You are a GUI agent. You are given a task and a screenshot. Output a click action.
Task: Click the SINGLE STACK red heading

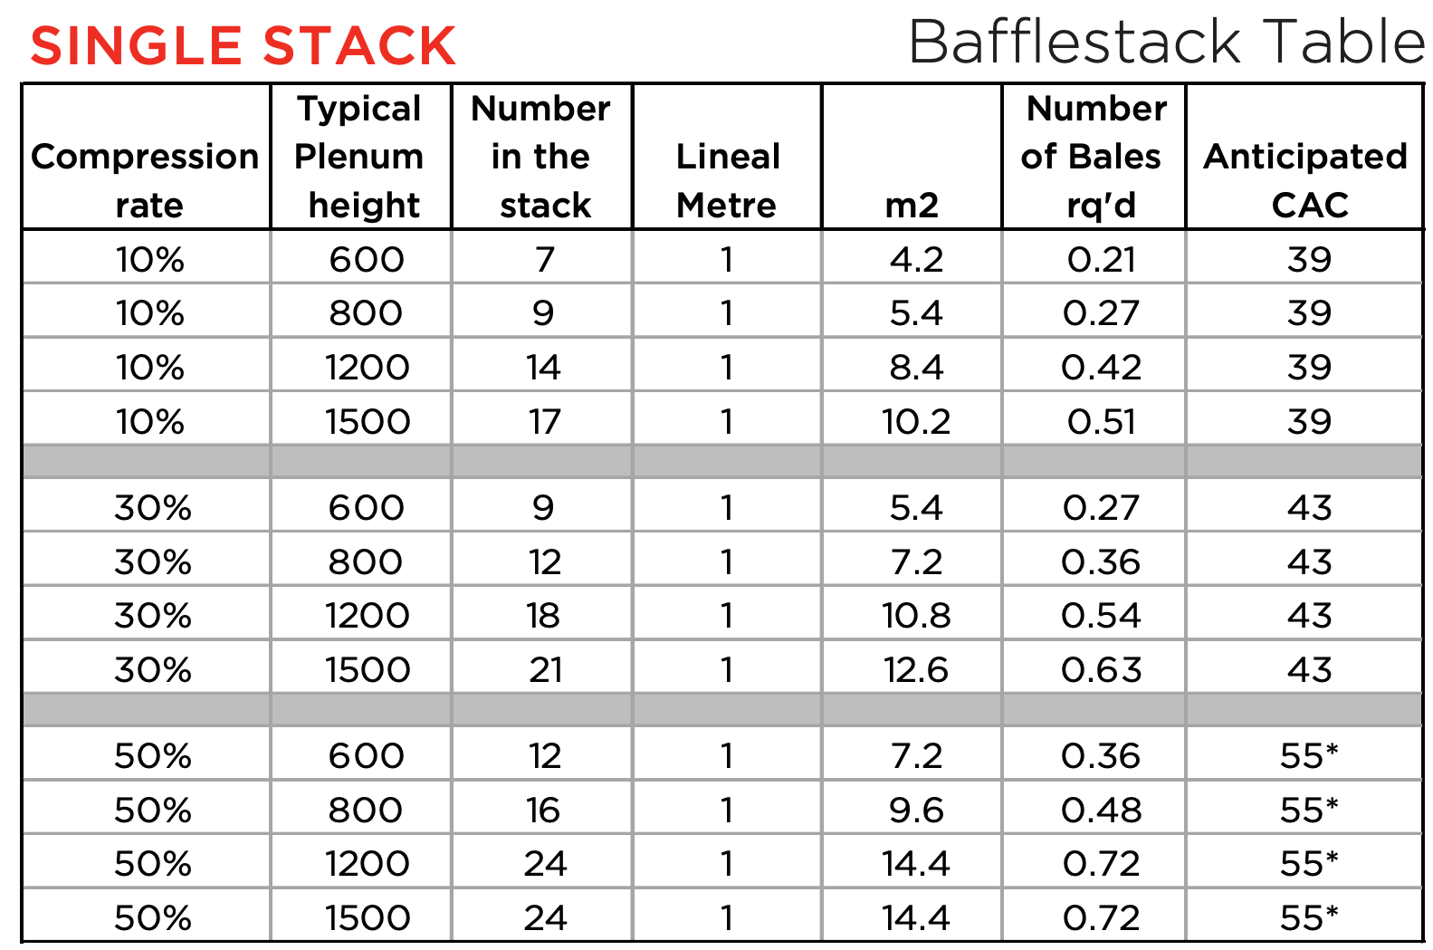[x=243, y=46]
